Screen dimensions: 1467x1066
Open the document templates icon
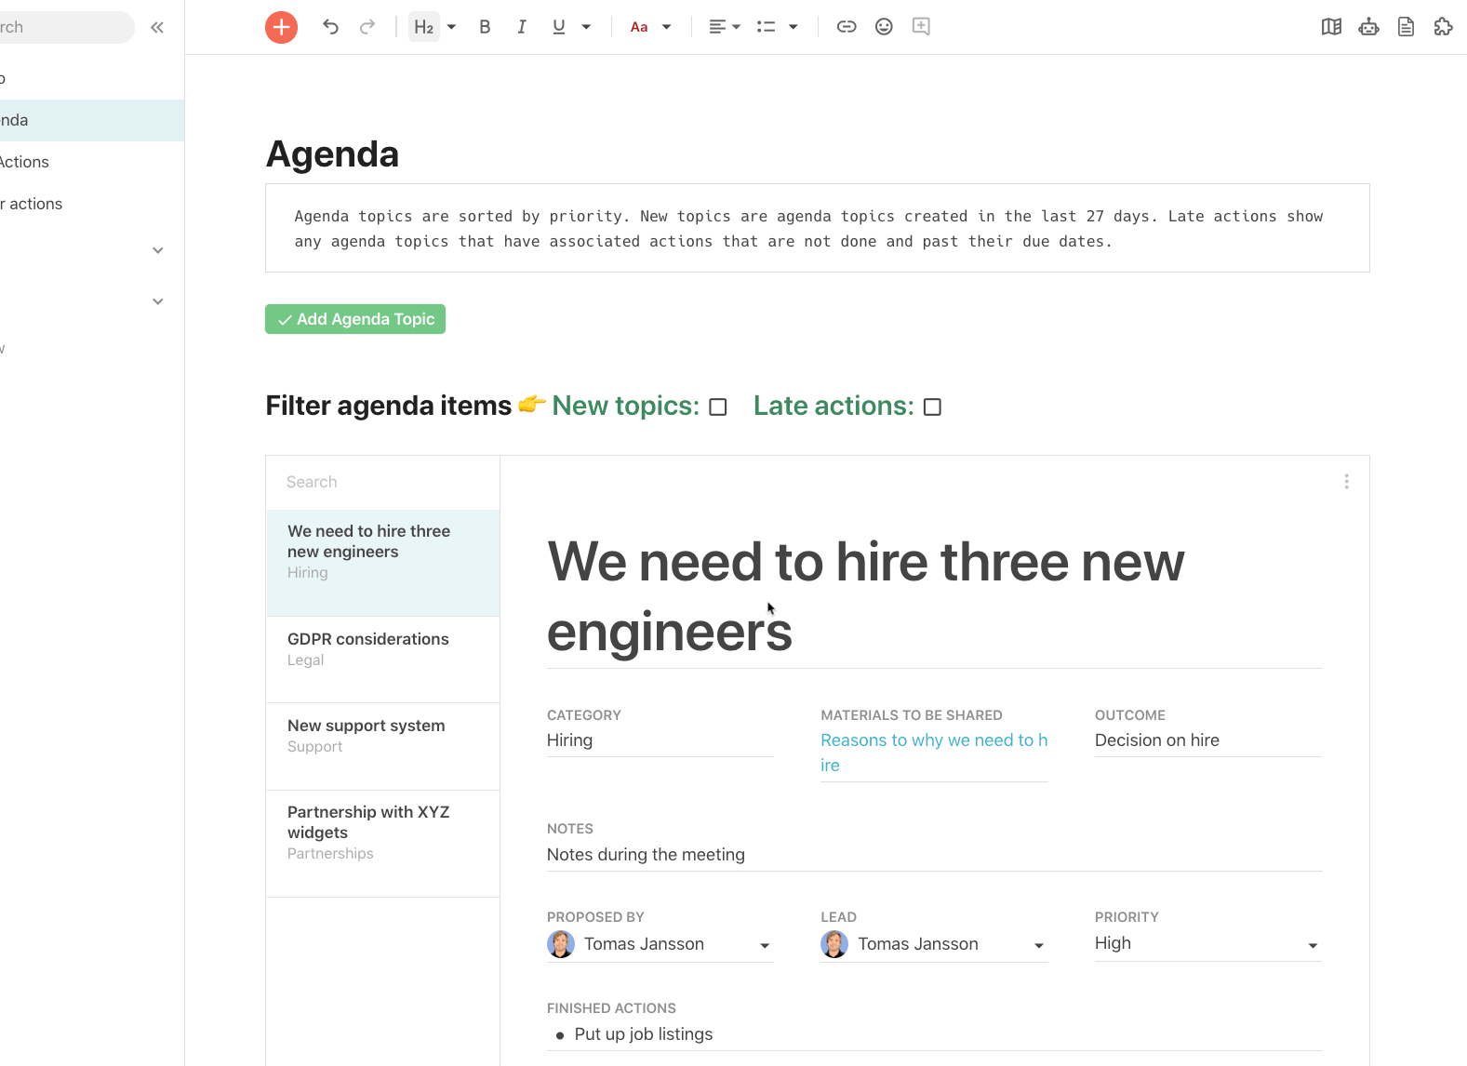1406,27
